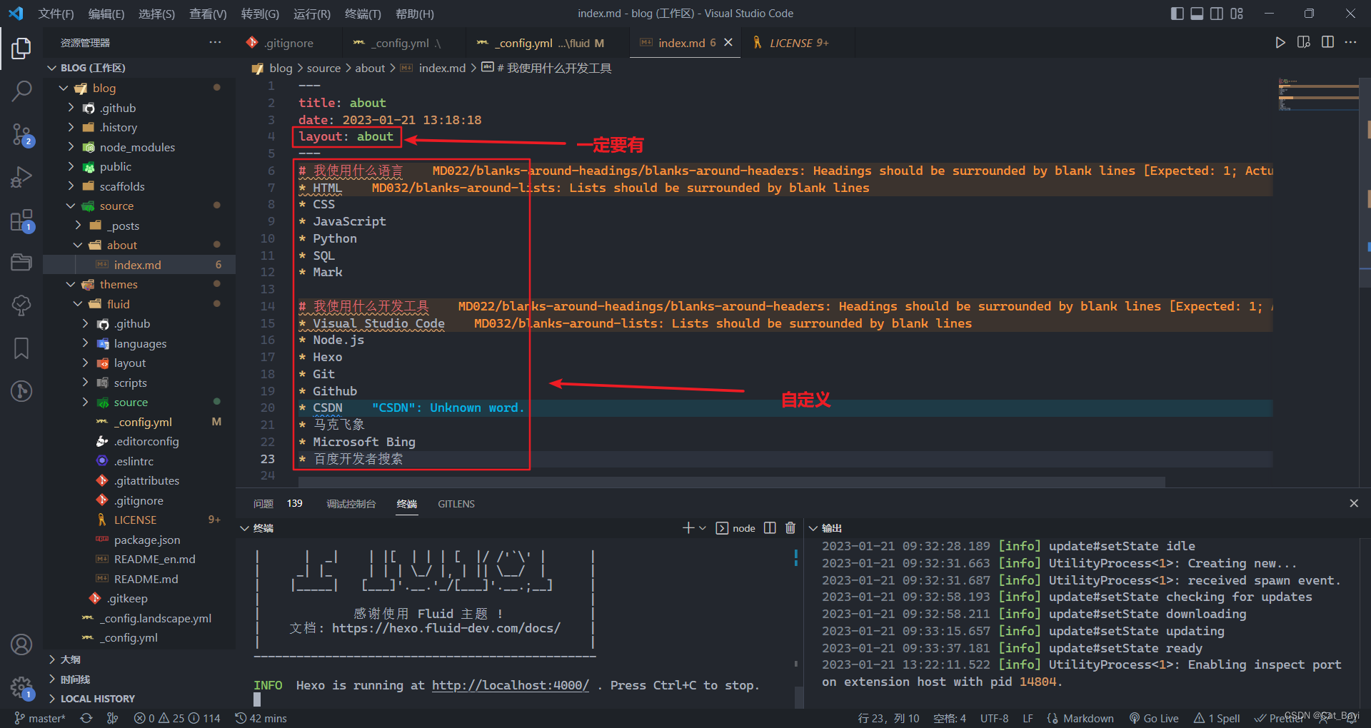This screenshot has height=728, width=1371.
Task: Open the 帮助(H) menu
Action: 414,14
